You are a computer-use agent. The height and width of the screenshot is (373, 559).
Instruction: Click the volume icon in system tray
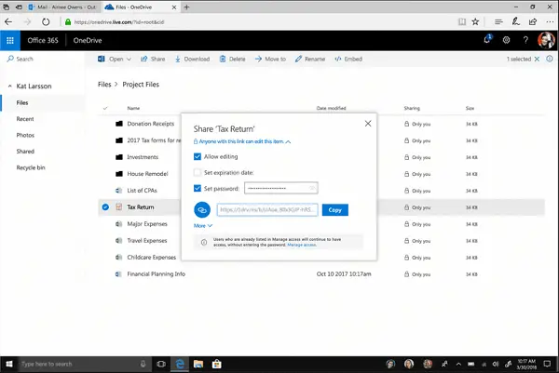[x=496, y=364]
